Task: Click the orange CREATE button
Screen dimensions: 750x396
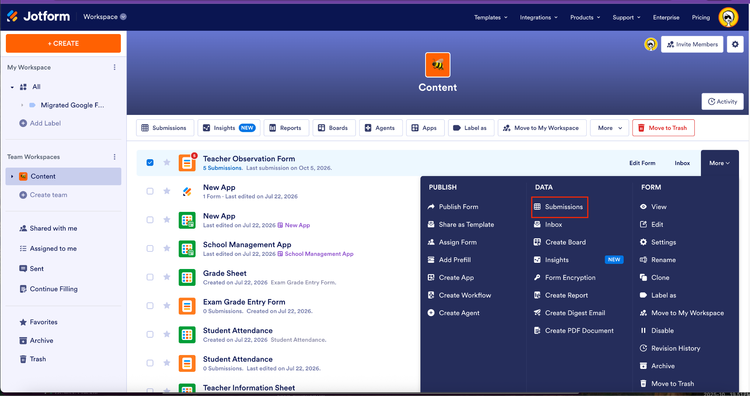Action: point(63,44)
